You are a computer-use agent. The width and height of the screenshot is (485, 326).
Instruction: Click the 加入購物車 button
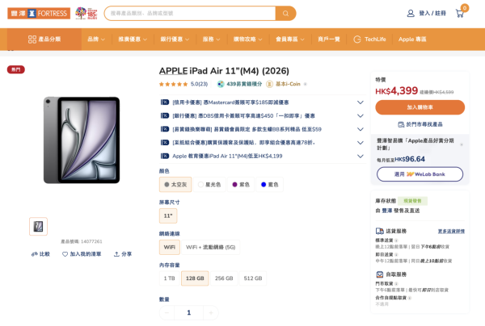click(x=420, y=107)
